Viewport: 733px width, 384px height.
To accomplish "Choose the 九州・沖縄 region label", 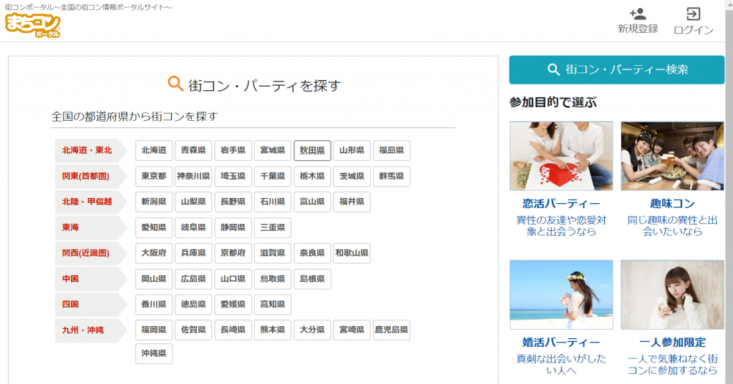I will (x=83, y=330).
